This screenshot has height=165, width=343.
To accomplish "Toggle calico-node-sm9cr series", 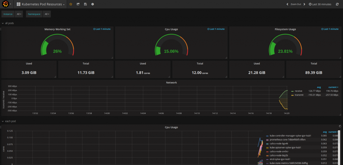I will click(x=279, y=152).
